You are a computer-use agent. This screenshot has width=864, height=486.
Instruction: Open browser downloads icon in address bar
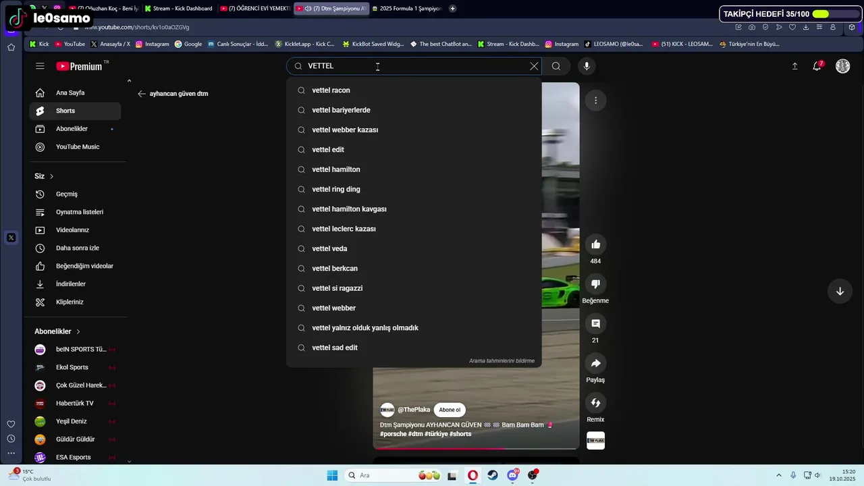pyautogui.click(x=805, y=27)
